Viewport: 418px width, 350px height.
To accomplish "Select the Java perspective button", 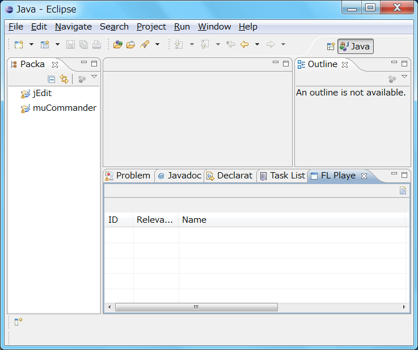I will pos(355,47).
